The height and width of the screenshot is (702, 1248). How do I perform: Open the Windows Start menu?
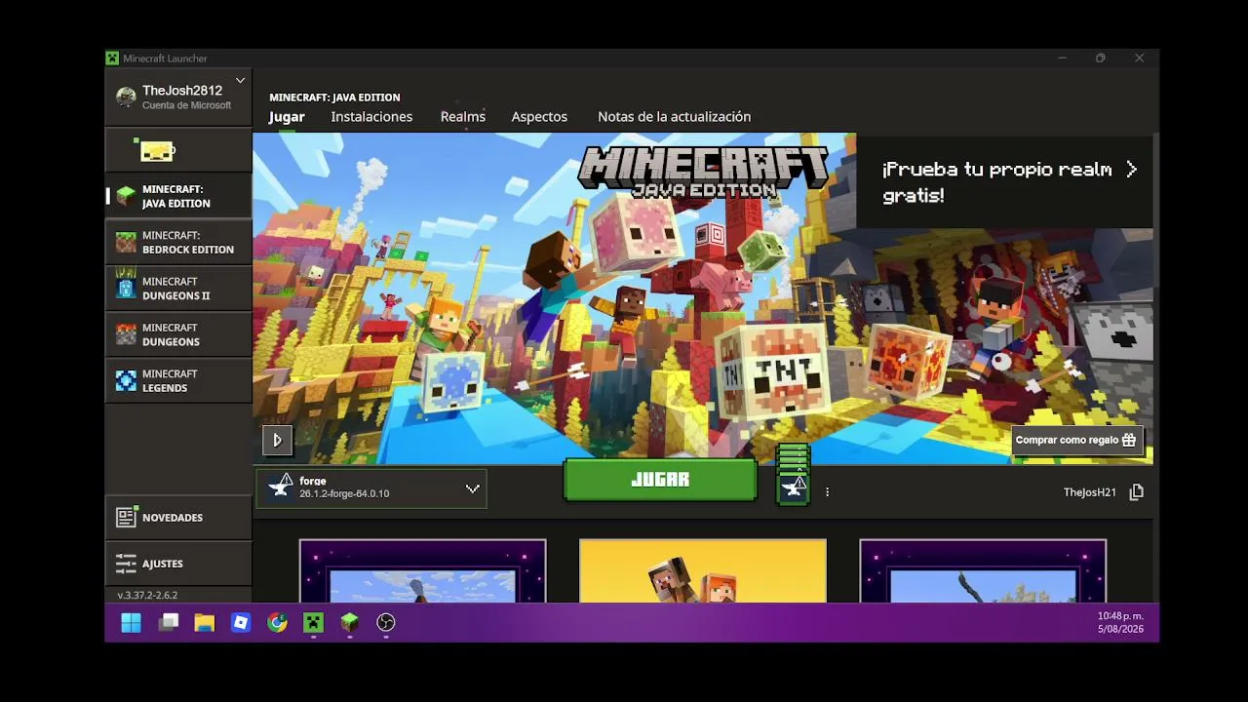pos(131,622)
